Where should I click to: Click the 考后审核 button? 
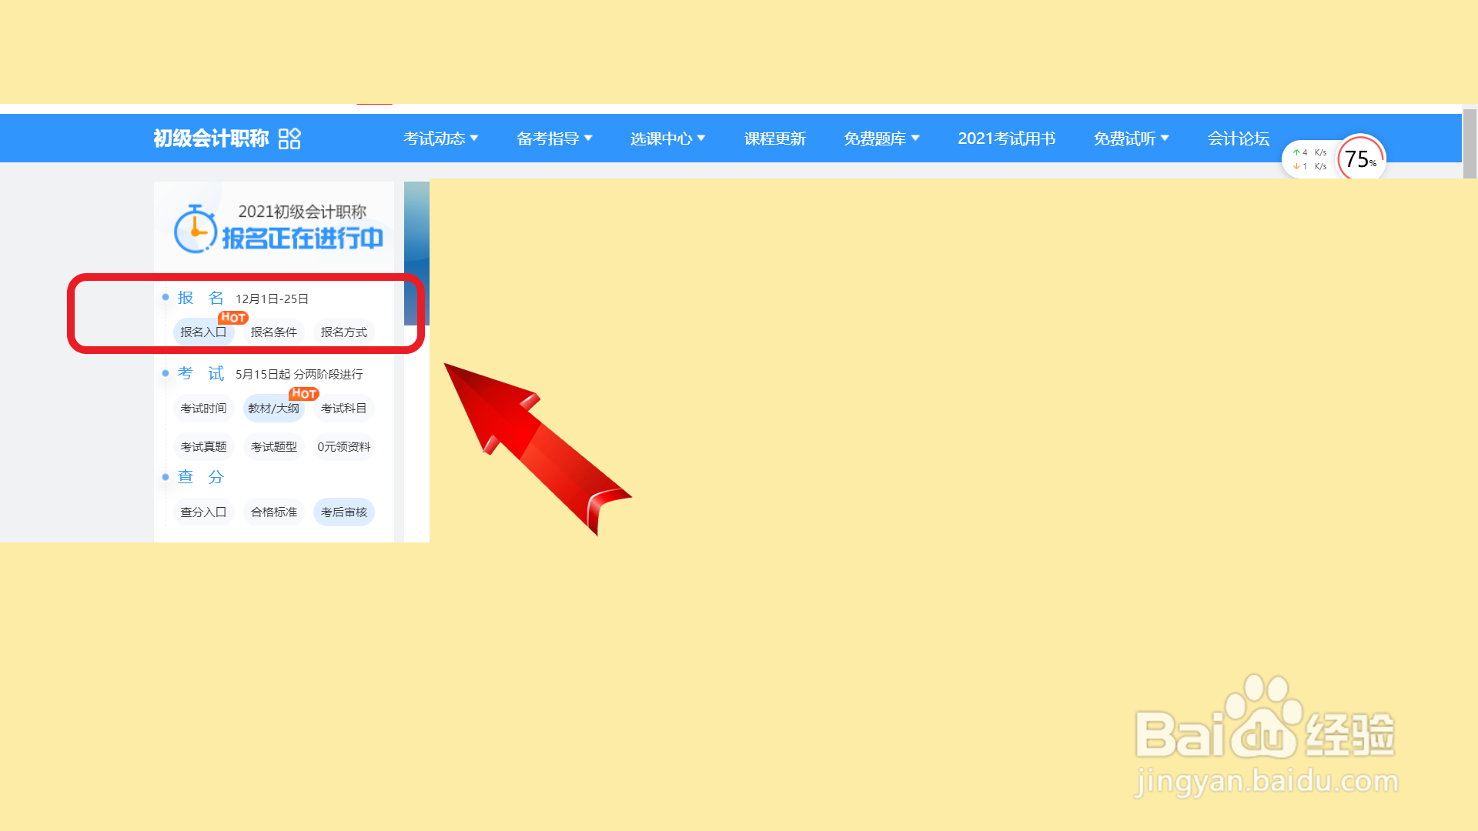pyautogui.click(x=343, y=512)
